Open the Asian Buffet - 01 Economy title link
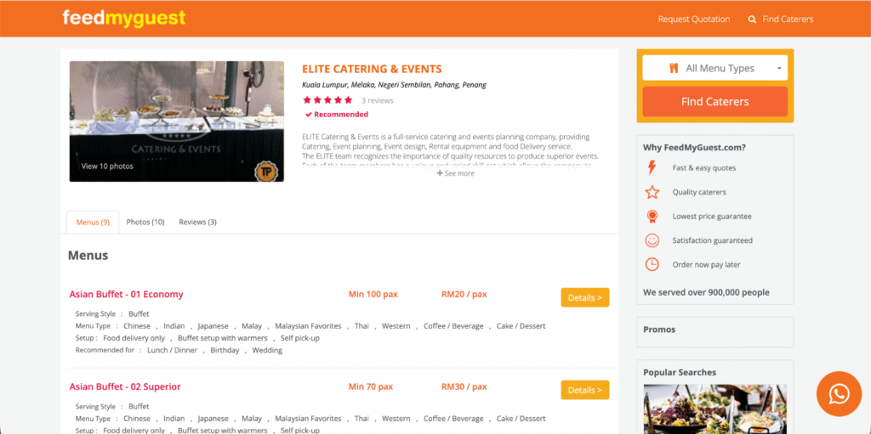Viewport: 871px width, 434px height. click(x=126, y=295)
